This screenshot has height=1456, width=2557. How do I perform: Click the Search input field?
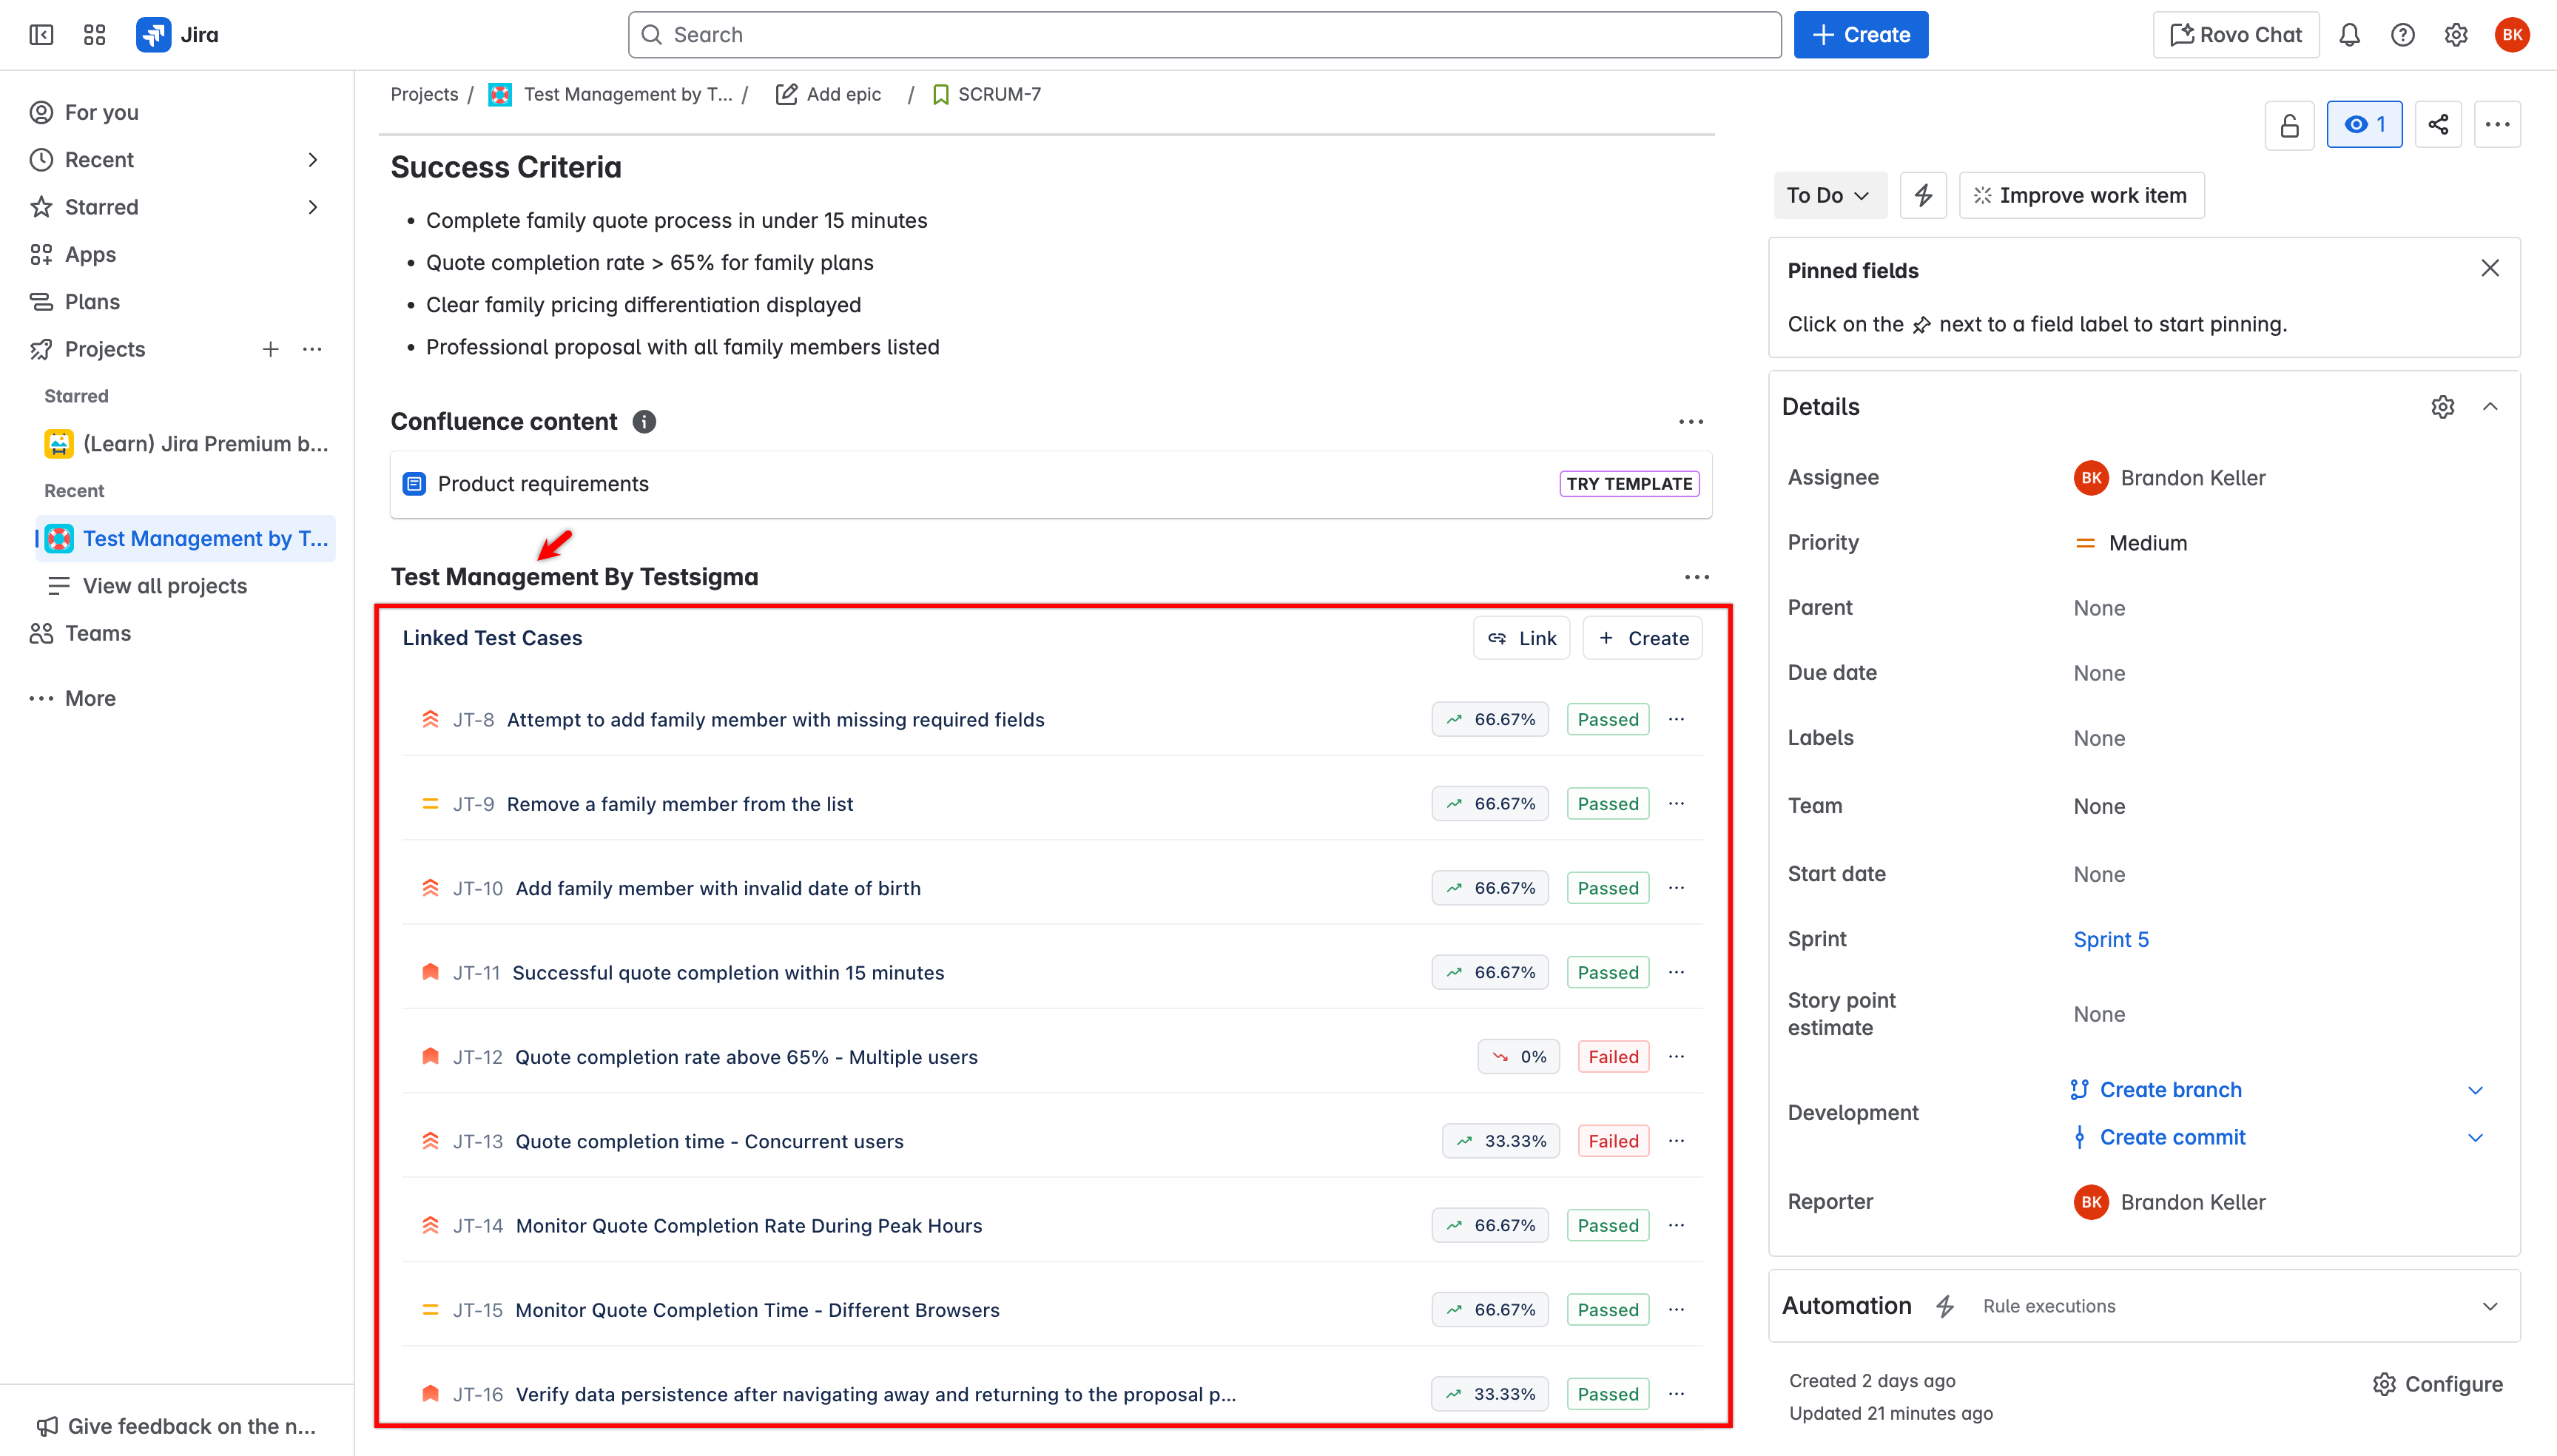(1204, 35)
